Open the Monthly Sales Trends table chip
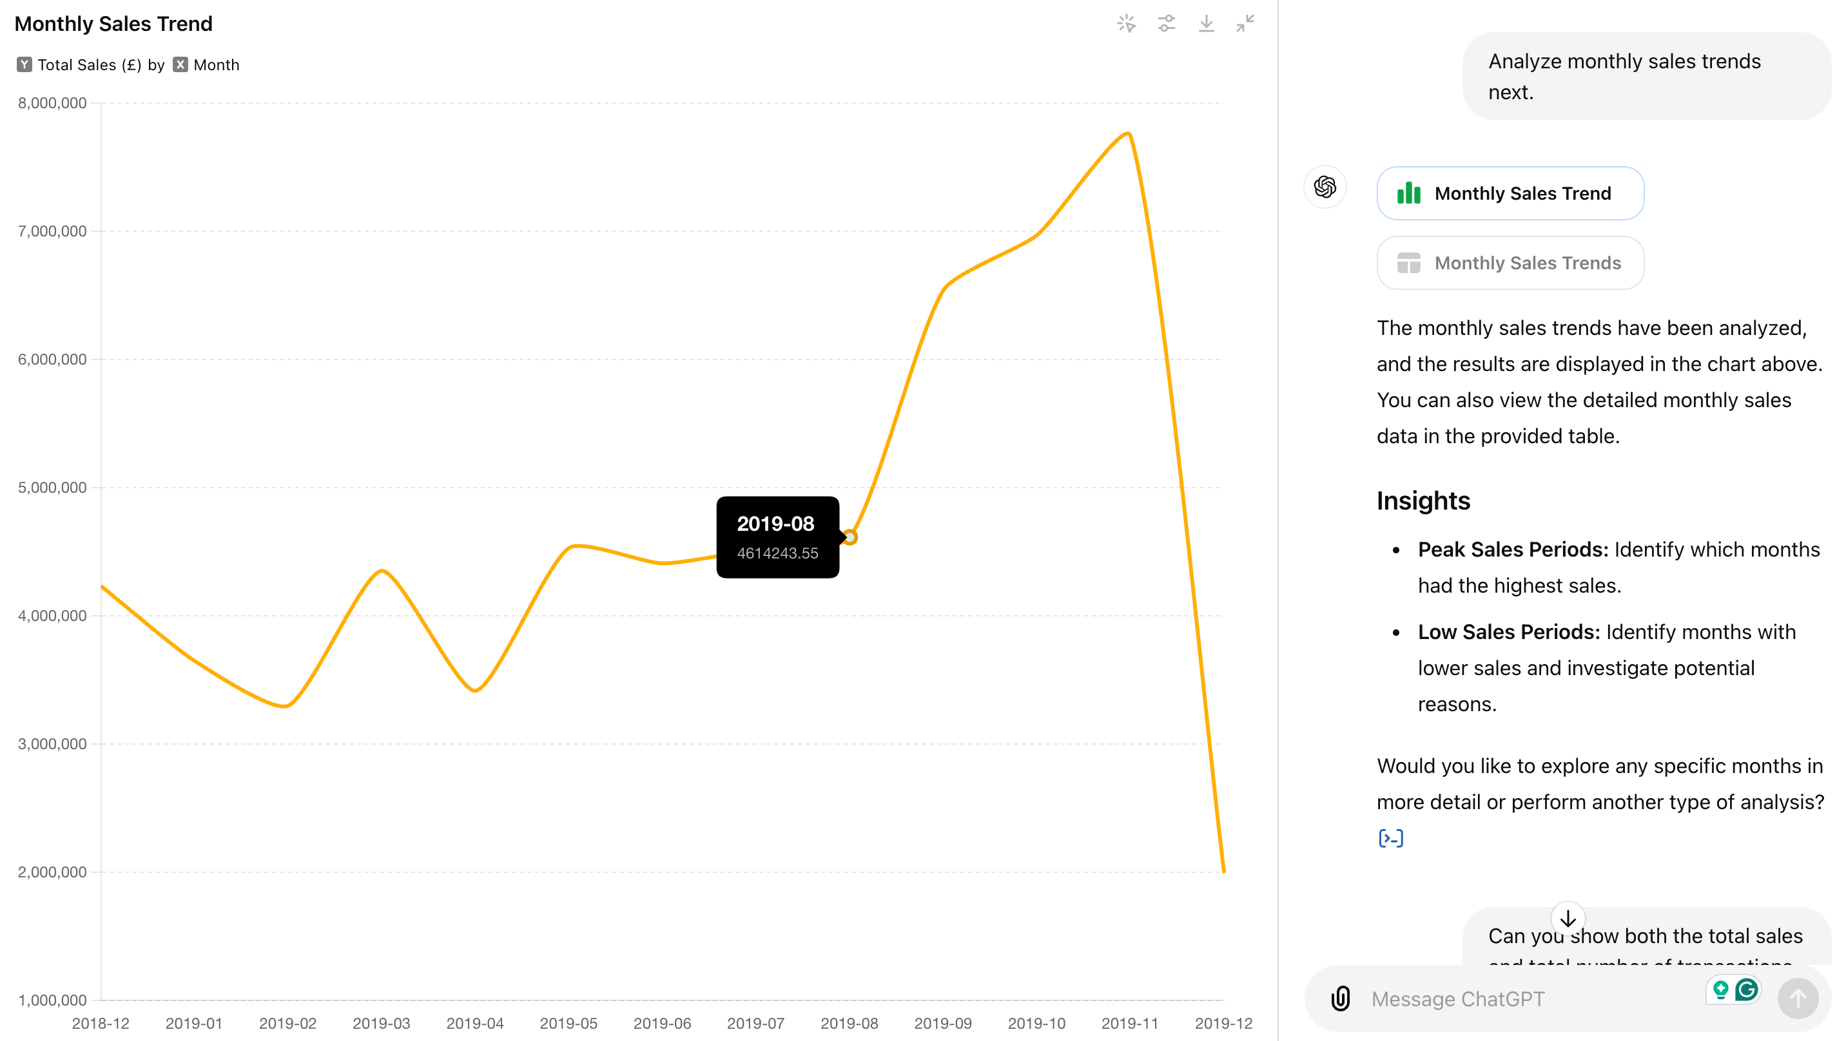Screen dimensions: 1846x1041 (x=1510, y=263)
